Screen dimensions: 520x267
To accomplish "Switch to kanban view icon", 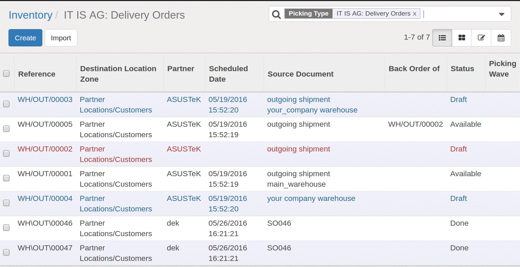I will (x=462, y=38).
